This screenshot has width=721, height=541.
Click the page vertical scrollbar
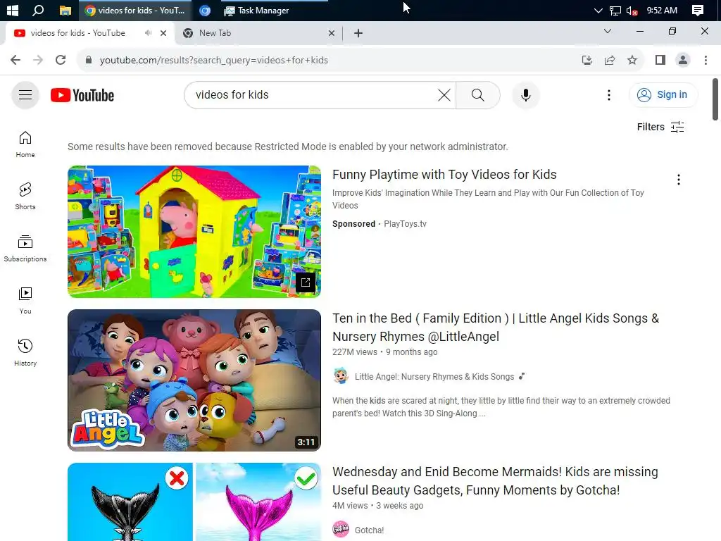click(x=715, y=99)
